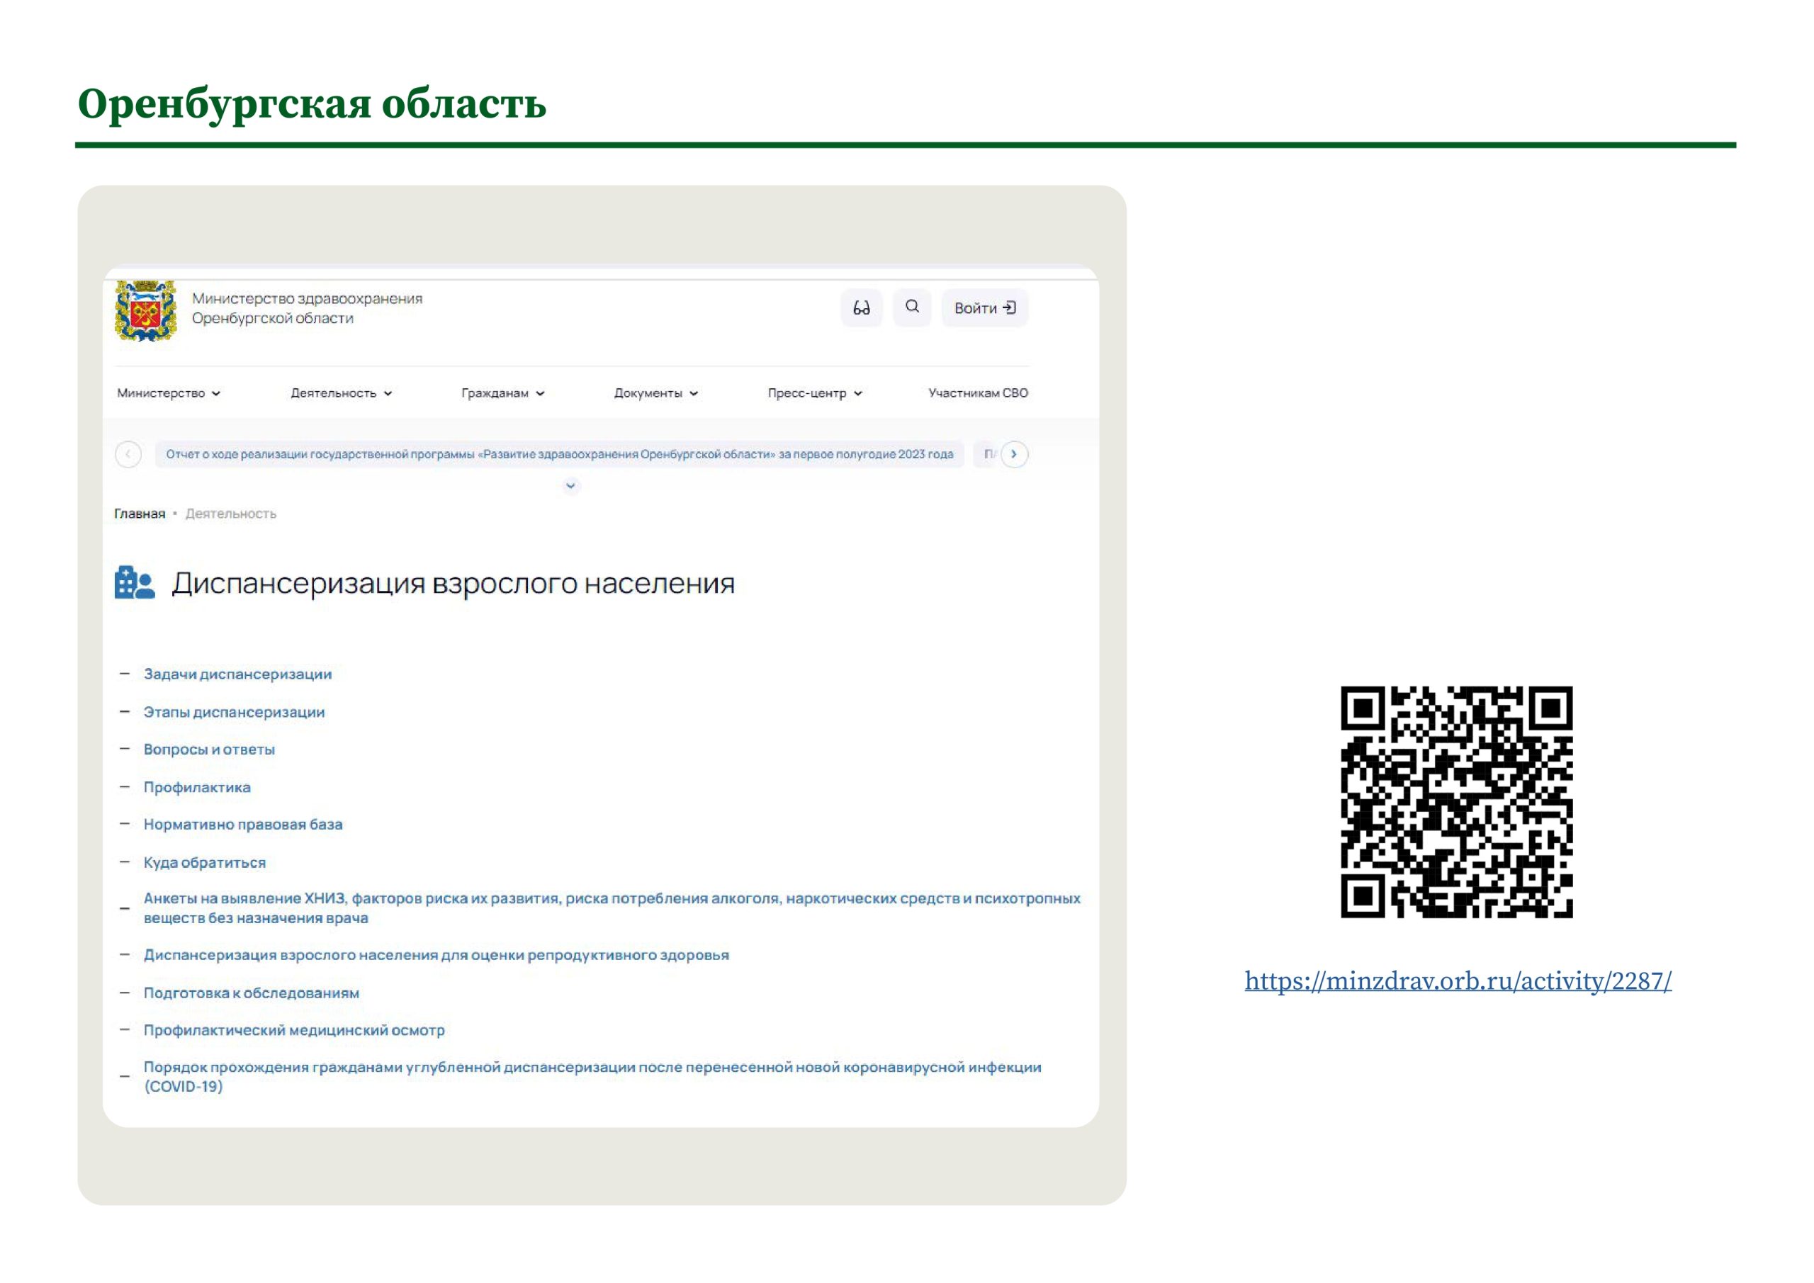Click the clinic icon beside page heading
The image size is (1814, 1283).
pos(135,583)
